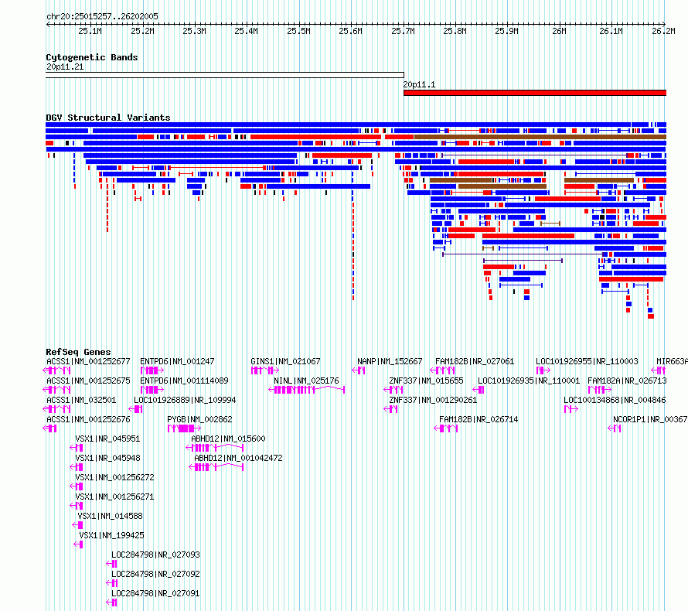The width and height of the screenshot is (688, 611).
Task: Select ZNF337|NM_001290261 transcript label
Action: (x=433, y=400)
